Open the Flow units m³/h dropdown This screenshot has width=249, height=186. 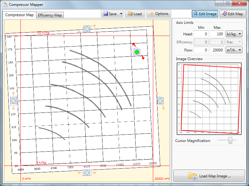coord(234,50)
